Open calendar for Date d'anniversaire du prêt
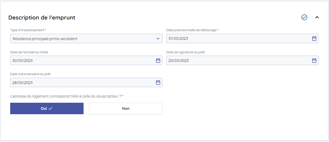 tap(158, 83)
